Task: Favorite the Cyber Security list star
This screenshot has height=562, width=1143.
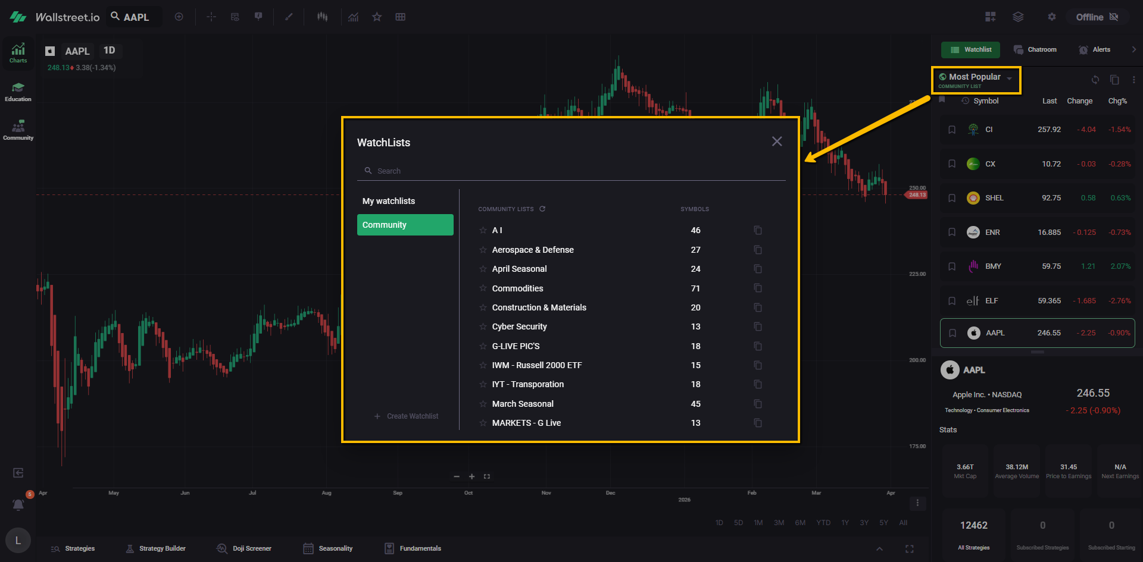Action: tap(483, 326)
